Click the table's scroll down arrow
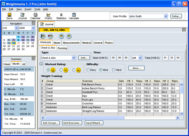Viewport: 189px width, 136px height. tap(181, 114)
